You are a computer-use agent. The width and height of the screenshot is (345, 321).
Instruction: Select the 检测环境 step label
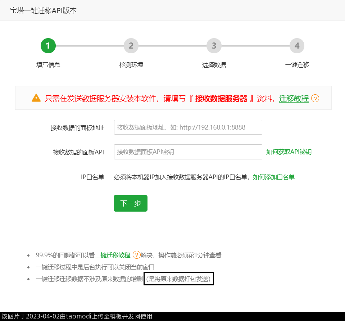tap(131, 65)
